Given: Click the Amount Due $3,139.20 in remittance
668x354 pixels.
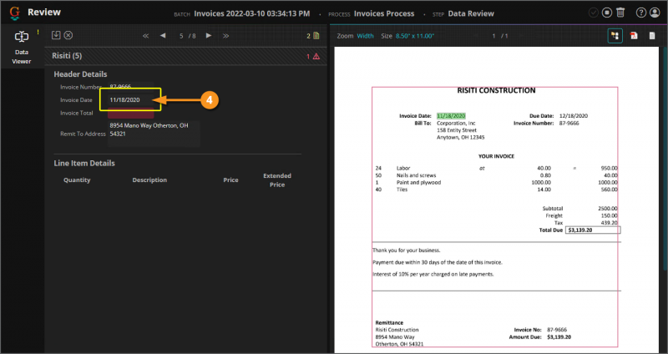Looking at the screenshot, I should pos(559,337).
